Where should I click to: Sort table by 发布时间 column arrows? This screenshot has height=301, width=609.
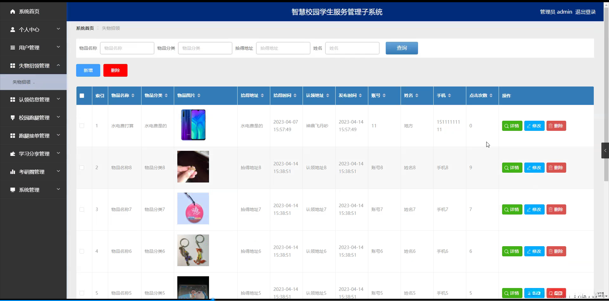coord(360,96)
